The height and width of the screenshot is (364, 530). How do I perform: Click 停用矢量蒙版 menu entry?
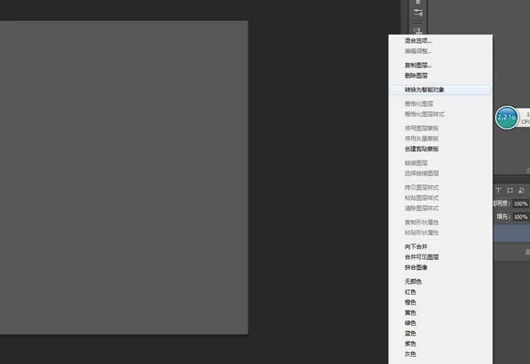[421, 139]
